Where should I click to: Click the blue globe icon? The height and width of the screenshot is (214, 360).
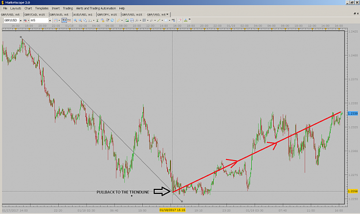click(112, 20)
